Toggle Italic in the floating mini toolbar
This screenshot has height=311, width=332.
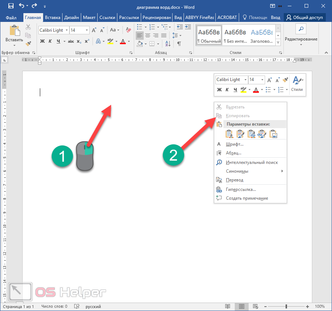(227, 89)
